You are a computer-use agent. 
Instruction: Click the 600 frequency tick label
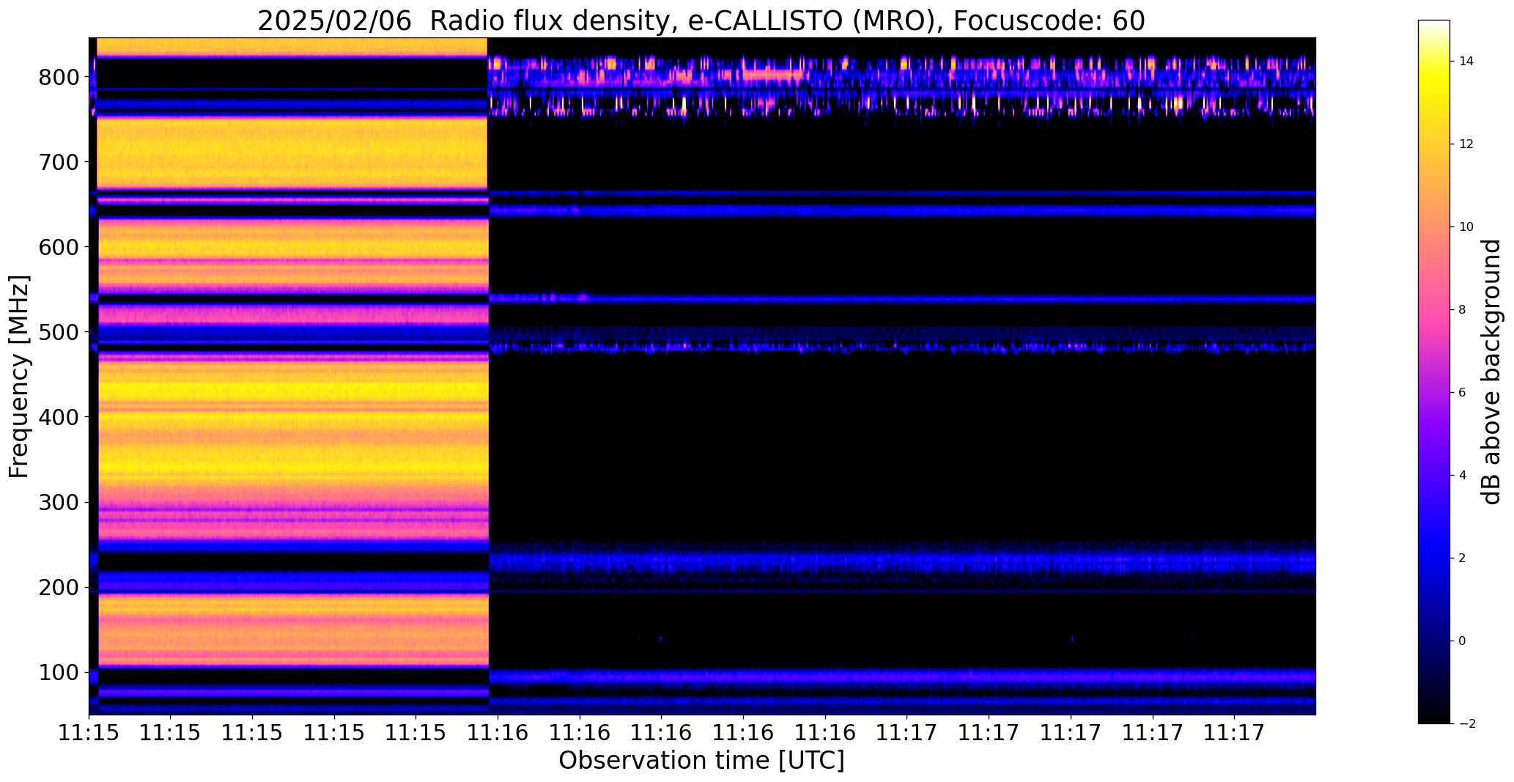pyautogui.click(x=58, y=247)
